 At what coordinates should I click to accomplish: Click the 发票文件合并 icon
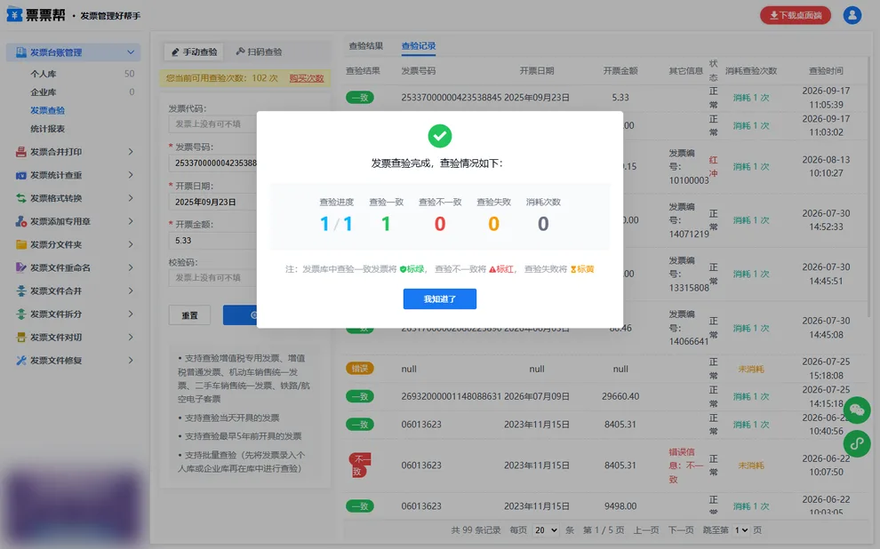(20, 291)
